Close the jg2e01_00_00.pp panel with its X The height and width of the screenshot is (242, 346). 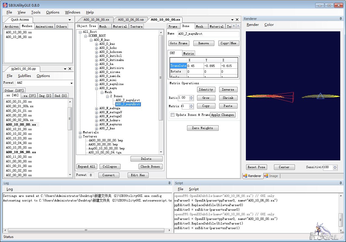(70, 69)
